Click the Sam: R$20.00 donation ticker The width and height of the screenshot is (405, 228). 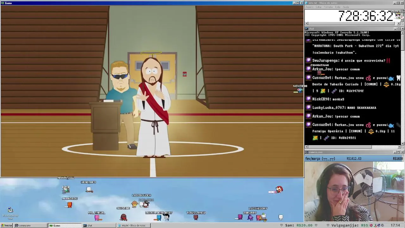299,225
